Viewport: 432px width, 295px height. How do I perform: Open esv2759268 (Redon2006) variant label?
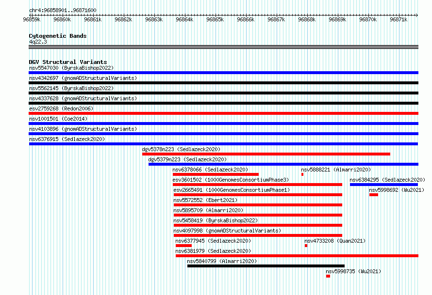click(61, 109)
